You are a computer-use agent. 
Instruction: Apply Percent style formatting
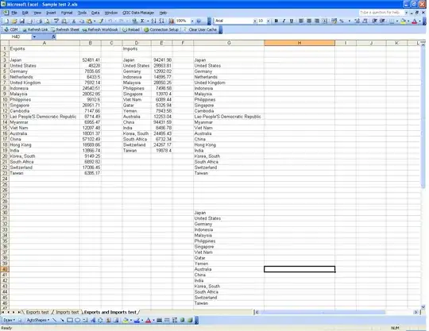tap(342, 21)
